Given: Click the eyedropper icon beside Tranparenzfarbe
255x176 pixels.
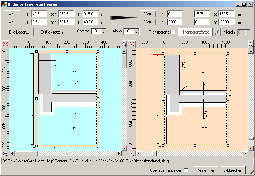Looking at the screenshot, I should [217, 32].
